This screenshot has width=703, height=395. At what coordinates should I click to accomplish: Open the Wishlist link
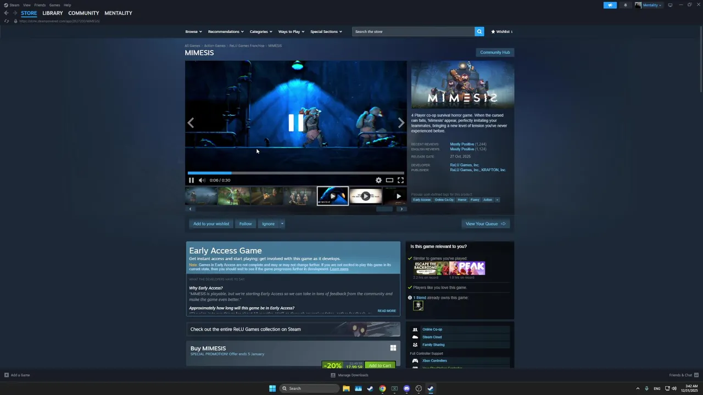click(x=501, y=32)
